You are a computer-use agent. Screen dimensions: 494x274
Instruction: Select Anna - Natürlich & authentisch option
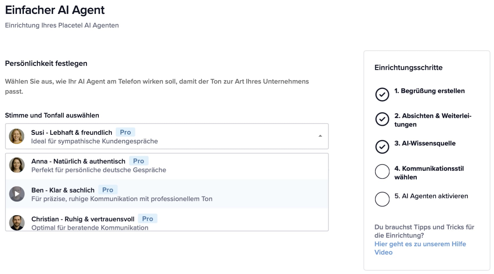click(78, 161)
